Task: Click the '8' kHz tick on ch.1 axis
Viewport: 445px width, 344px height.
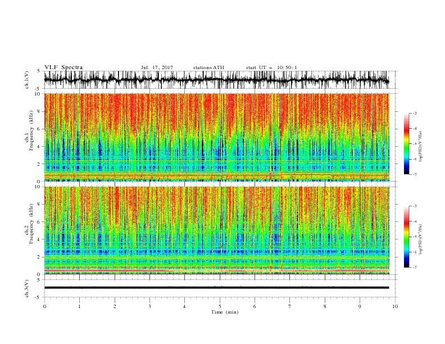Action: (x=39, y=111)
